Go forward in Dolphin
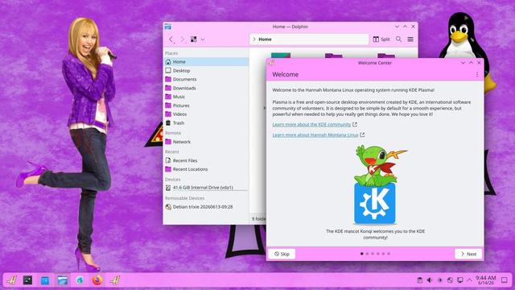 tap(183, 39)
